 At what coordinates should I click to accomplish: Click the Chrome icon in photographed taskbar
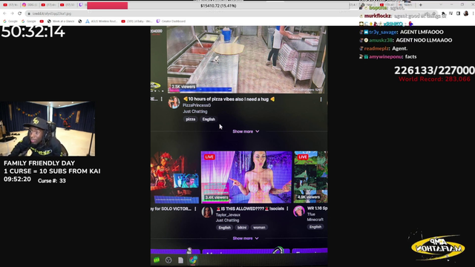coord(193,260)
